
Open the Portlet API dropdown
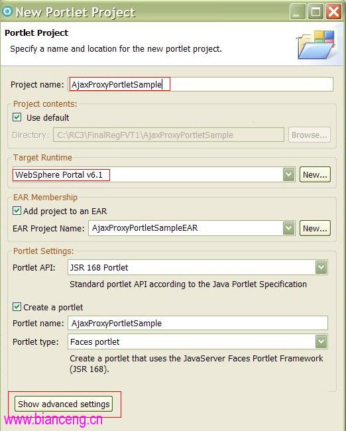coord(321,267)
